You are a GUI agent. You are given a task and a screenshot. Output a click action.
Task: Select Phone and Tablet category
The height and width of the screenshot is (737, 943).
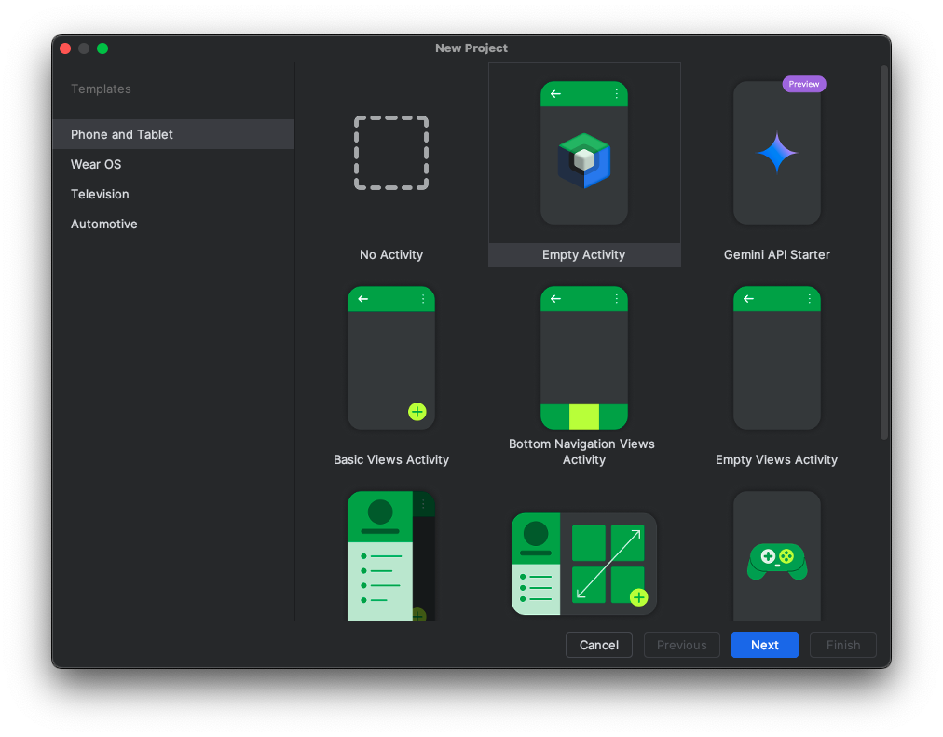(x=173, y=134)
